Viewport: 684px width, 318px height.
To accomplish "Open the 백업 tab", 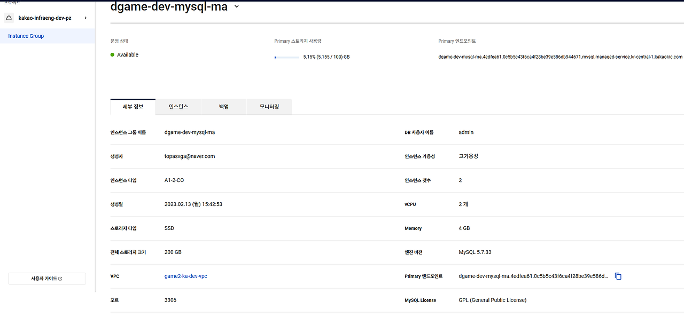I will [224, 107].
